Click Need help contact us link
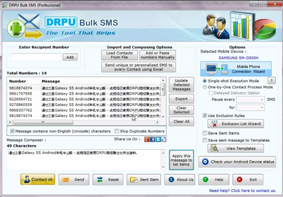 coord(242,191)
